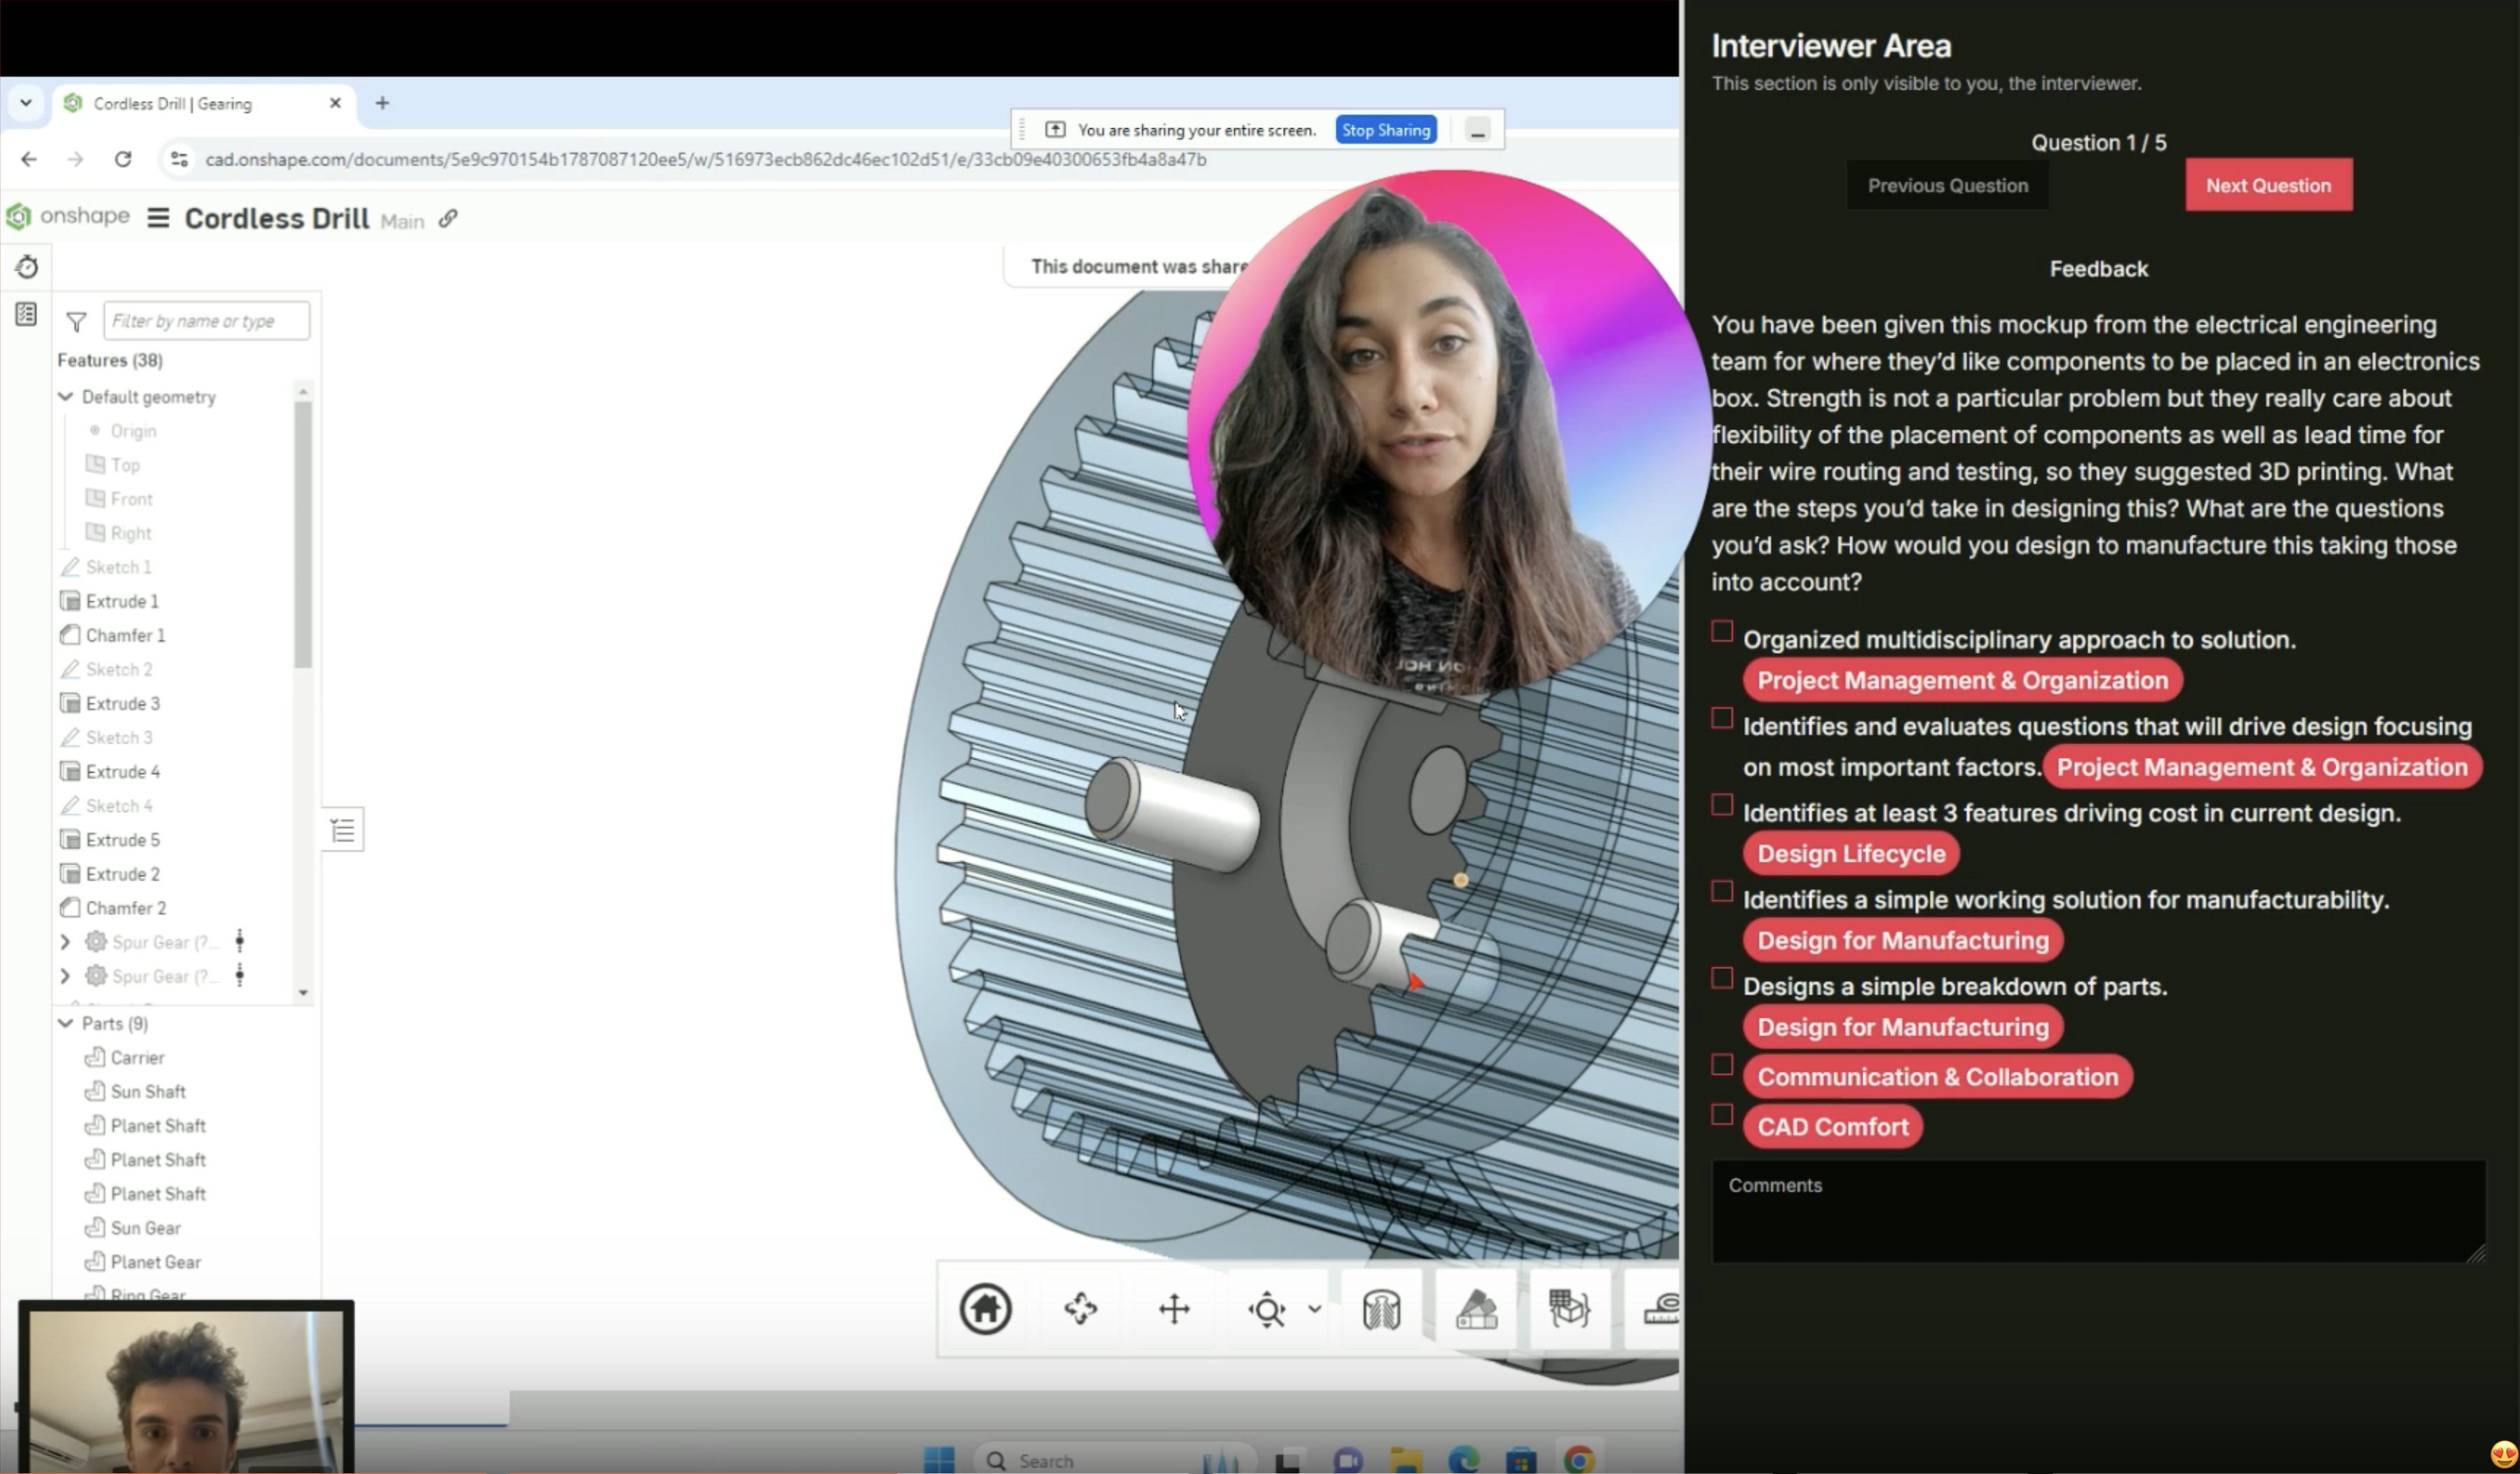Click the Next Question button
The height and width of the screenshot is (1474, 2520).
pyautogui.click(x=2268, y=185)
